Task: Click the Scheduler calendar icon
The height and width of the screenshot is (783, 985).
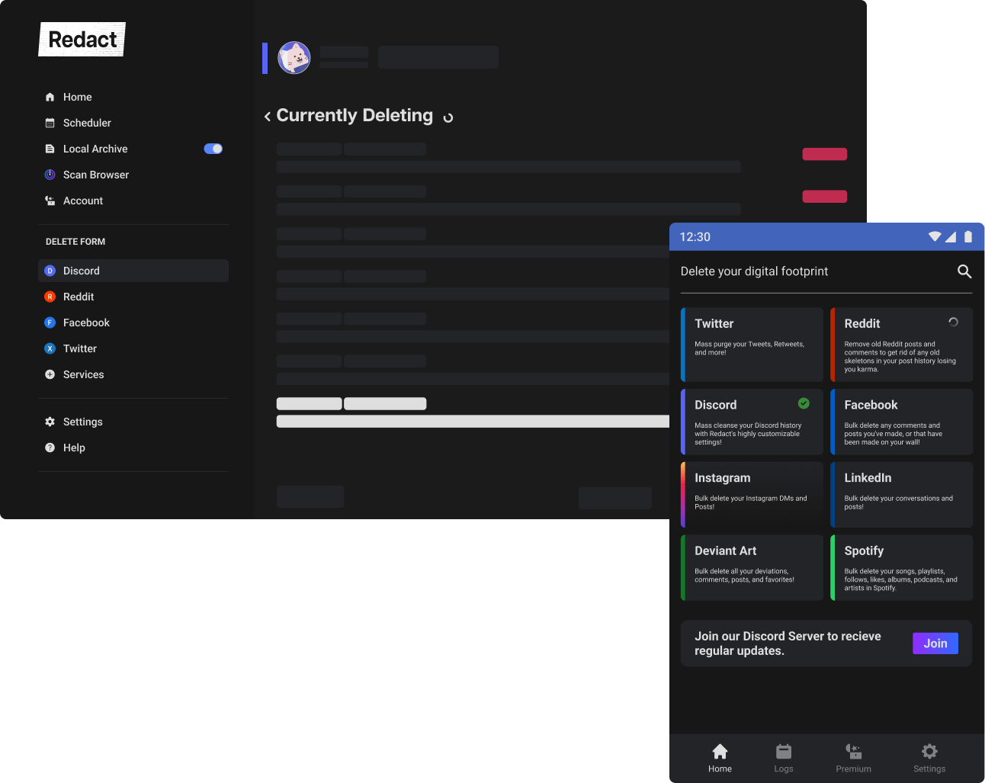Action: coord(50,123)
